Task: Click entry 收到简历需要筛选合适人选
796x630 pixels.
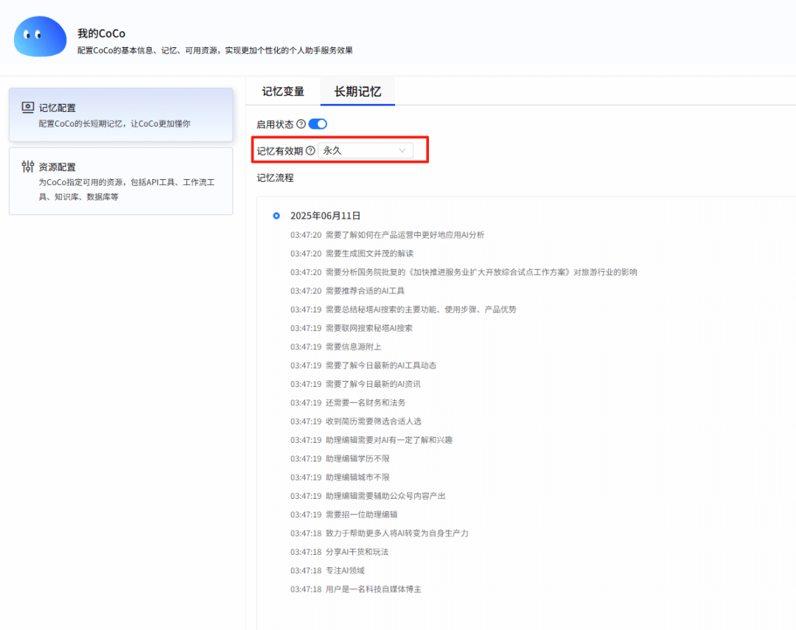Action: [x=373, y=421]
